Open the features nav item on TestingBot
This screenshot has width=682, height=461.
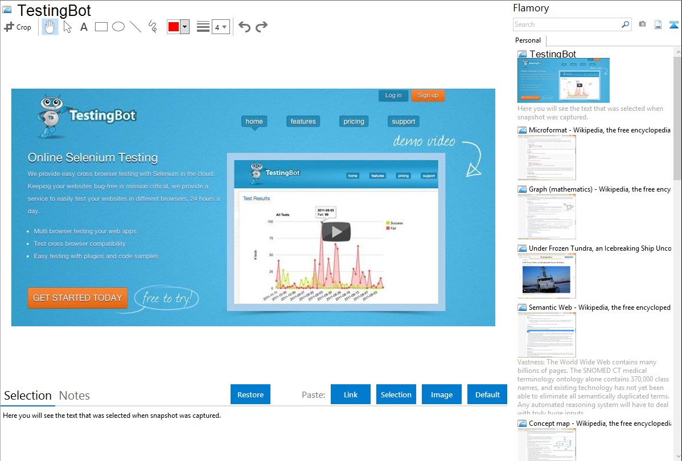pyautogui.click(x=303, y=122)
